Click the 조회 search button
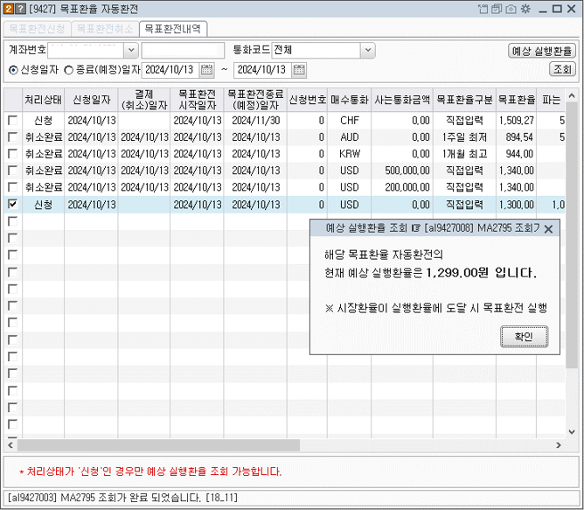 tap(562, 69)
